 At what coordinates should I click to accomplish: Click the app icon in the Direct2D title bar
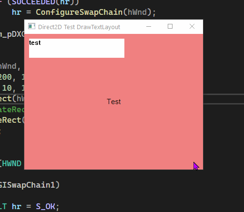31,26
